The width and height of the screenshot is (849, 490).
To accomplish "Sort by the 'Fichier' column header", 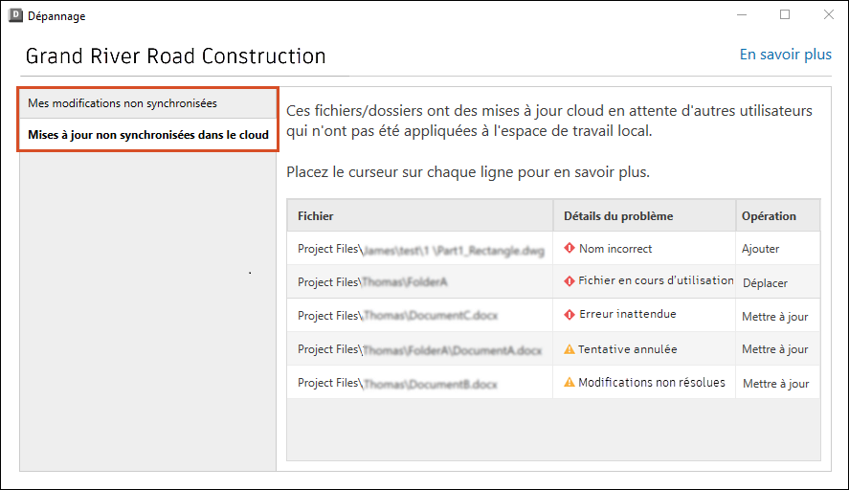I will click(x=419, y=215).
